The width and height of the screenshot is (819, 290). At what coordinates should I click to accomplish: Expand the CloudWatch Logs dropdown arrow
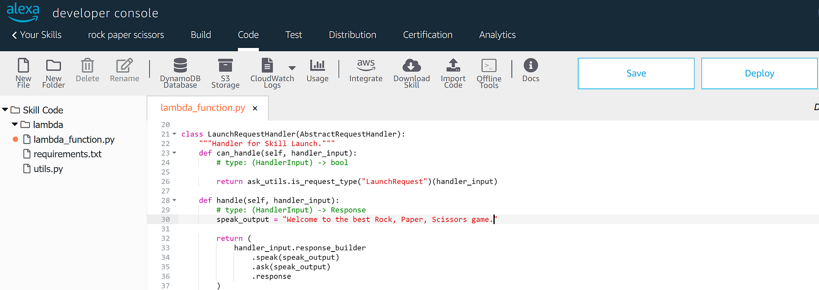(292, 68)
